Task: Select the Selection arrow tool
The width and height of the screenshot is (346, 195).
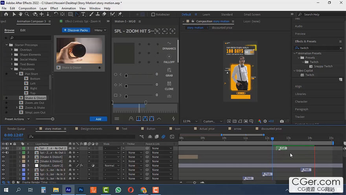Action: 14,14
